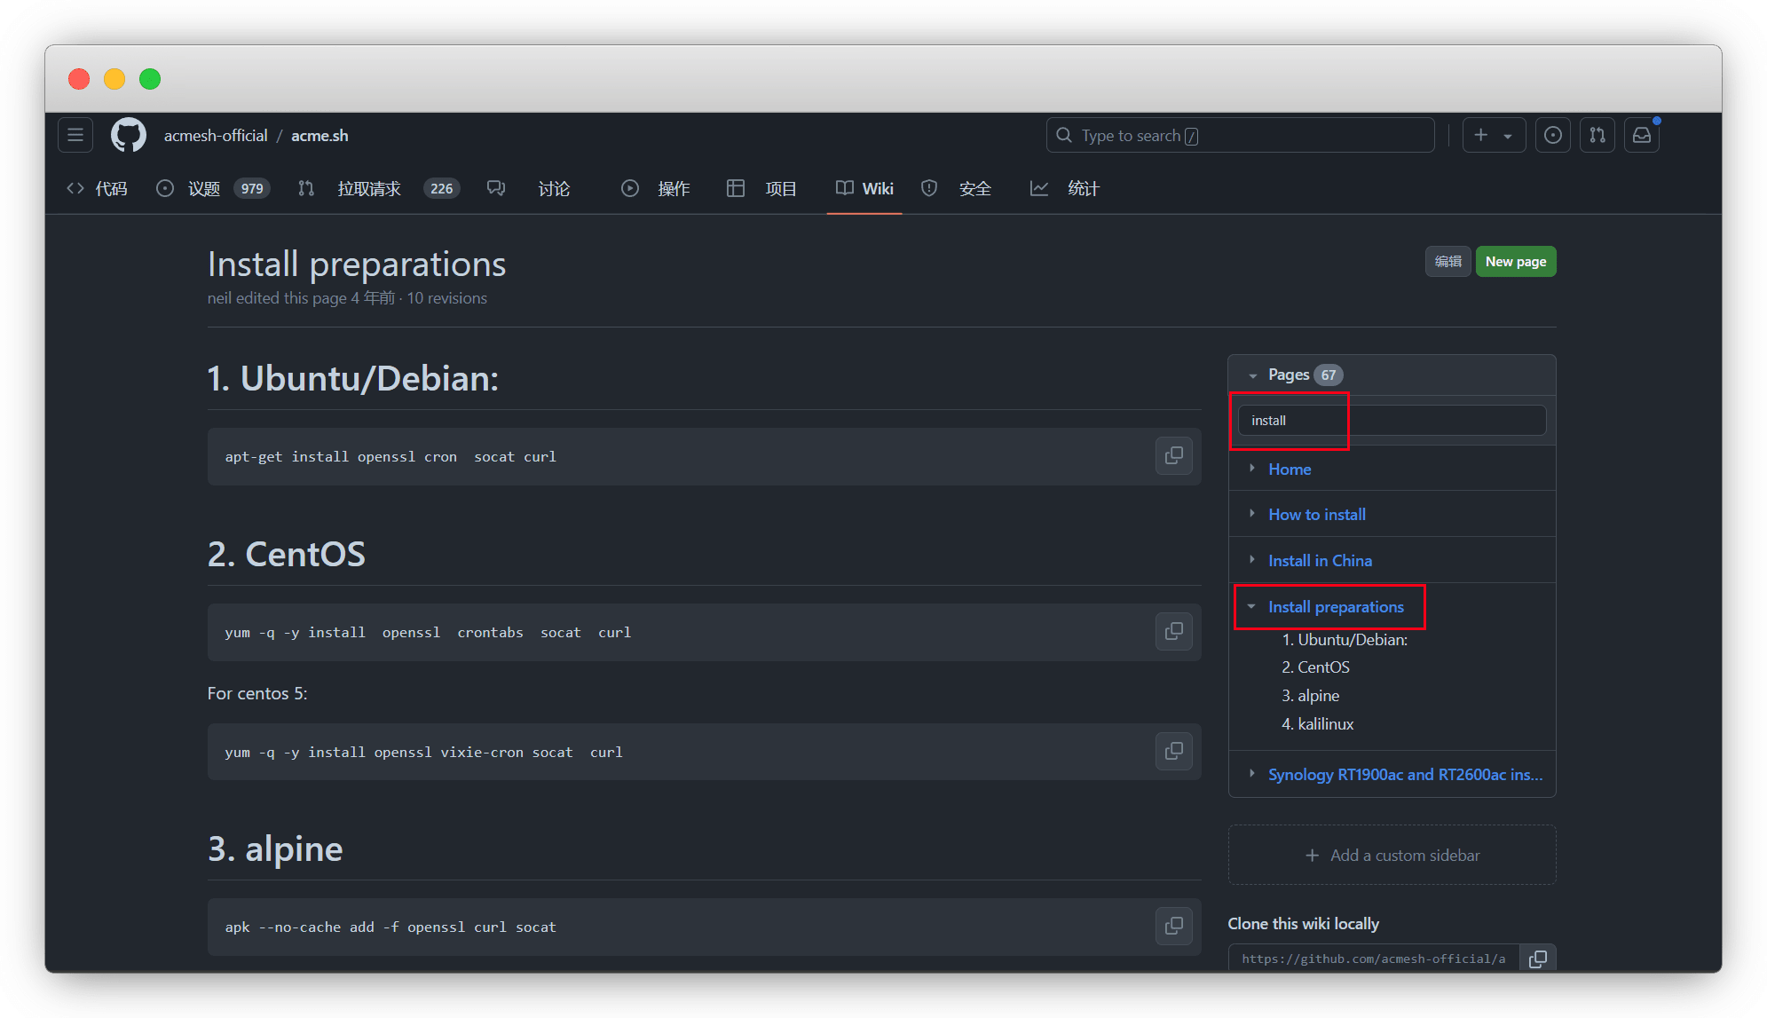Open pull requests icon in header
Screen dimensions: 1767x1018
tap(1597, 135)
